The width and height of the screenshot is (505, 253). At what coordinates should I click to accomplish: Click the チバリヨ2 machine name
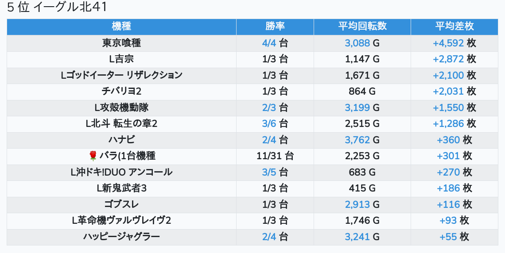tap(121, 92)
